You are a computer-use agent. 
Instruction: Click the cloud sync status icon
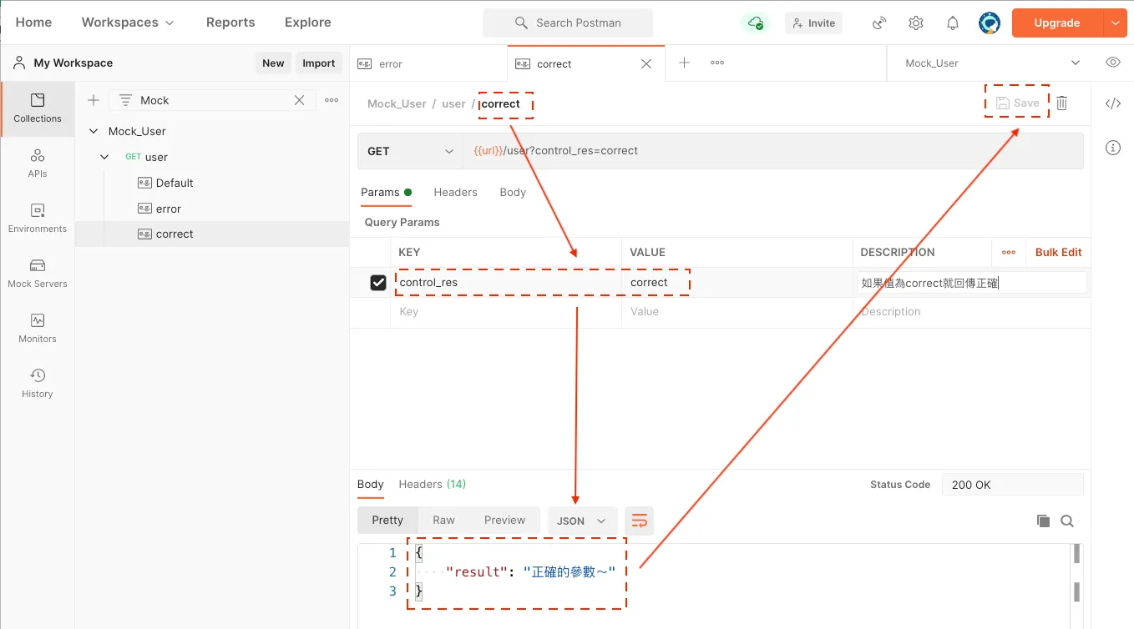coord(756,23)
